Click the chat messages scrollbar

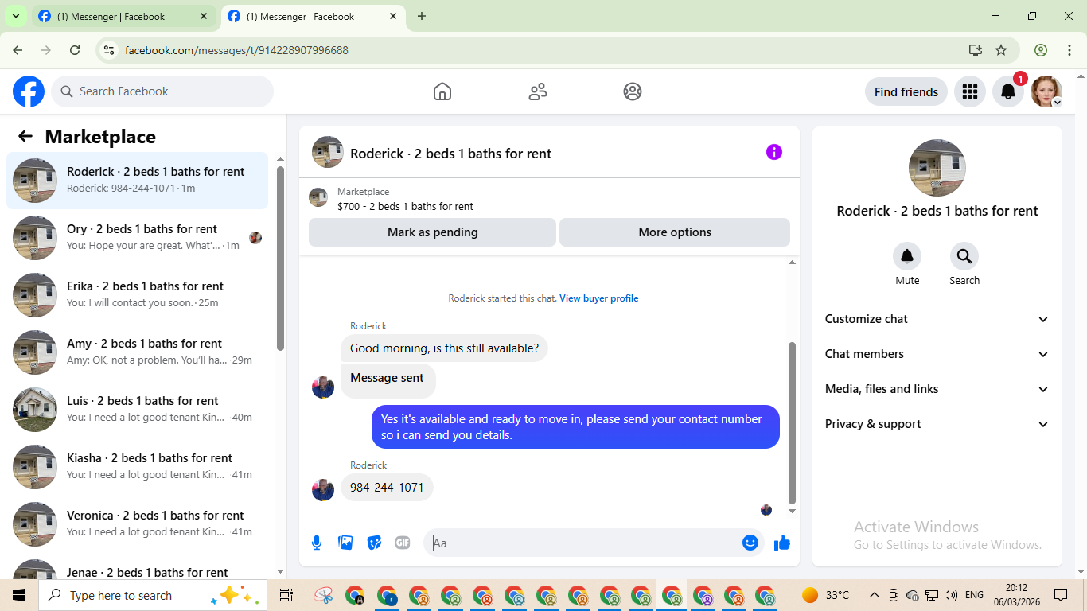tap(792, 423)
